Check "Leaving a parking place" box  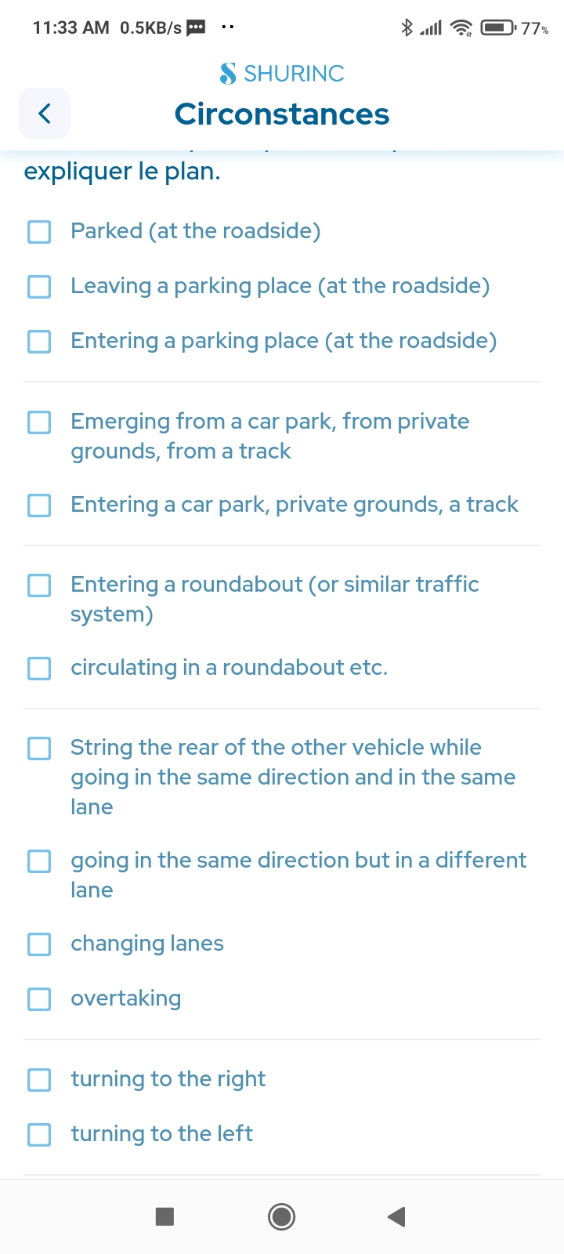[x=39, y=286]
